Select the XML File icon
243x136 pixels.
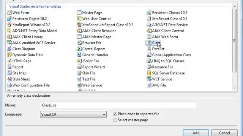(149, 85)
